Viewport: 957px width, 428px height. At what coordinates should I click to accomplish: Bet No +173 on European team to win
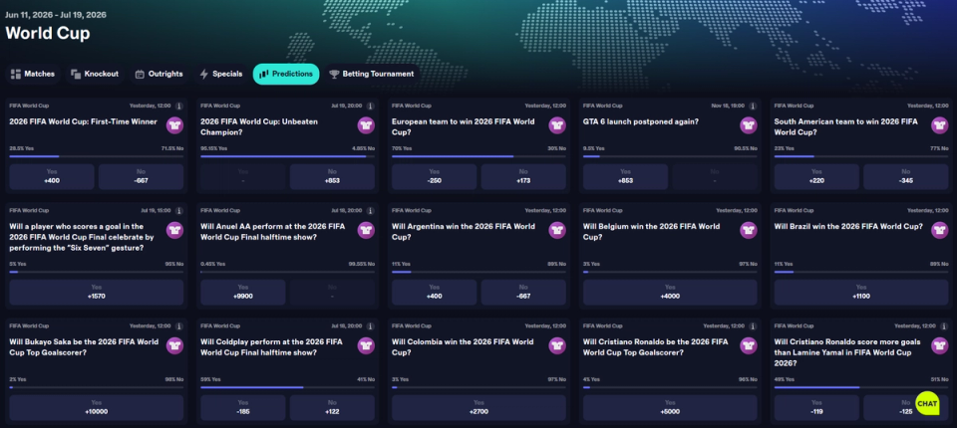pos(523,177)
